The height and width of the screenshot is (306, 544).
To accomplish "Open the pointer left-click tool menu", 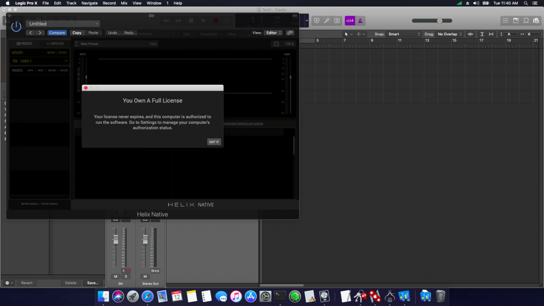I will click(x=348, y=34).
